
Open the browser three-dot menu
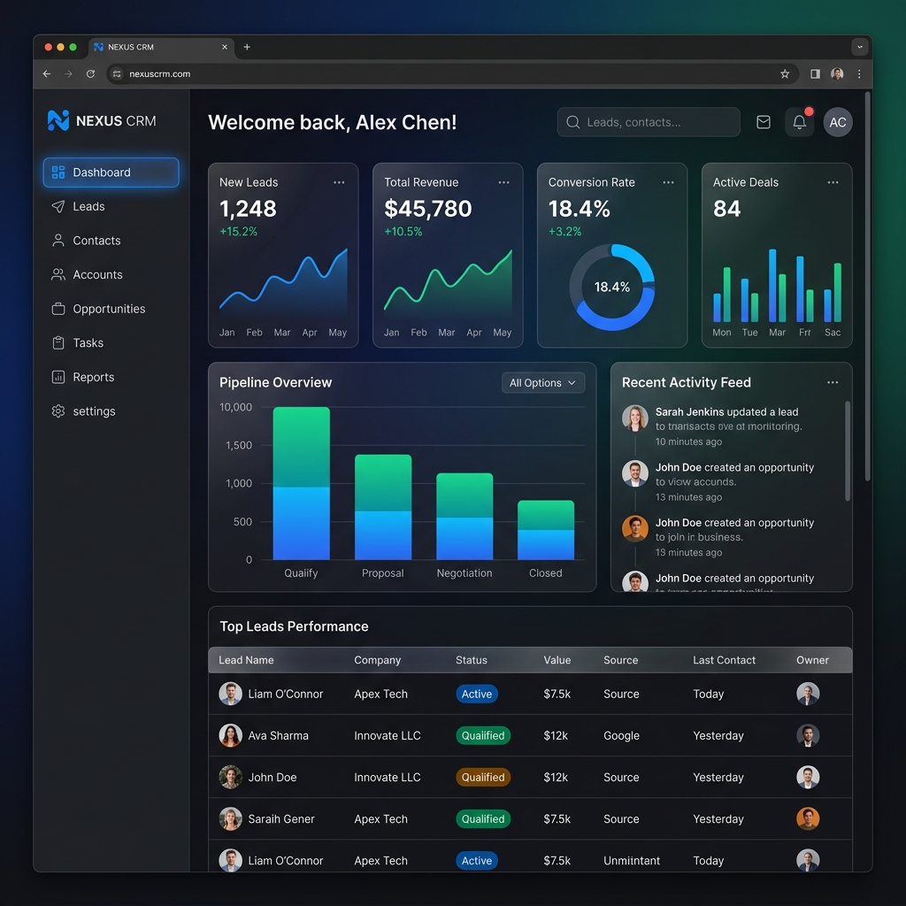[859, 74]
